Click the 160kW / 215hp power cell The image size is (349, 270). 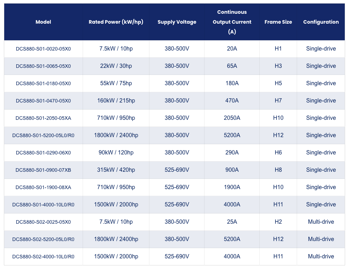(x=116, y=101)
